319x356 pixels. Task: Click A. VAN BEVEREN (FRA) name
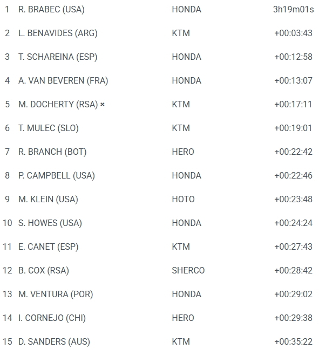(63, 80)
